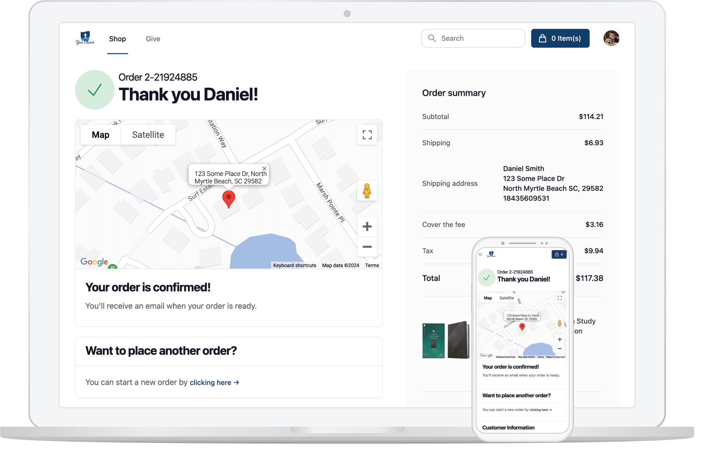The height and width of the screenshot is (465, 717).
Task: Zoom out on the phone map
Action: pos(560,349)
